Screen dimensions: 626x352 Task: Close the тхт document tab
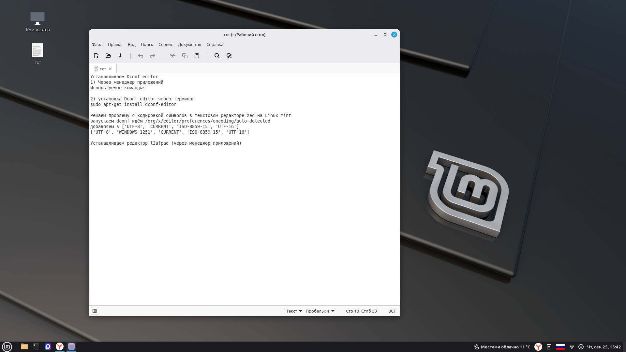coord(110,69)
